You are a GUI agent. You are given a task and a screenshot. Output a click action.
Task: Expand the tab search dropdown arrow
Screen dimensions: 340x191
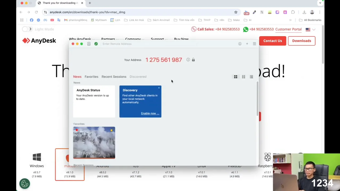tap(320, 3)
